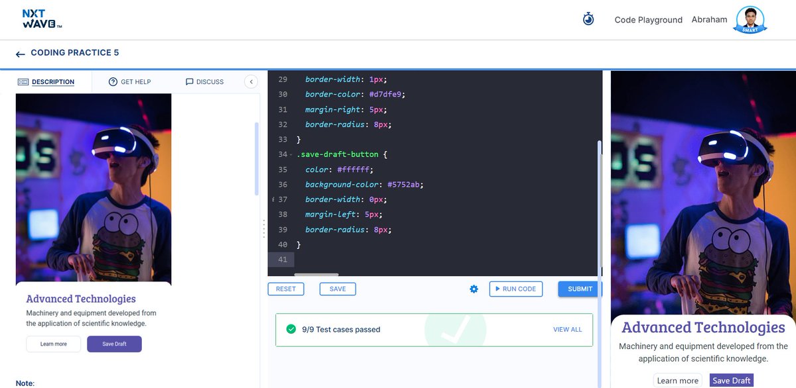Switch to the Description tab

pos(46,81)
